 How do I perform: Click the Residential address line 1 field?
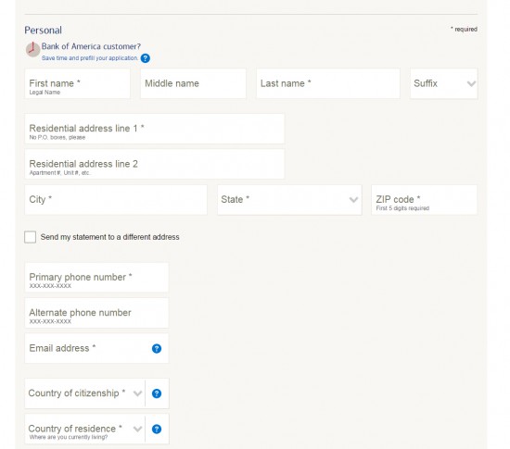tap(155, 129)
